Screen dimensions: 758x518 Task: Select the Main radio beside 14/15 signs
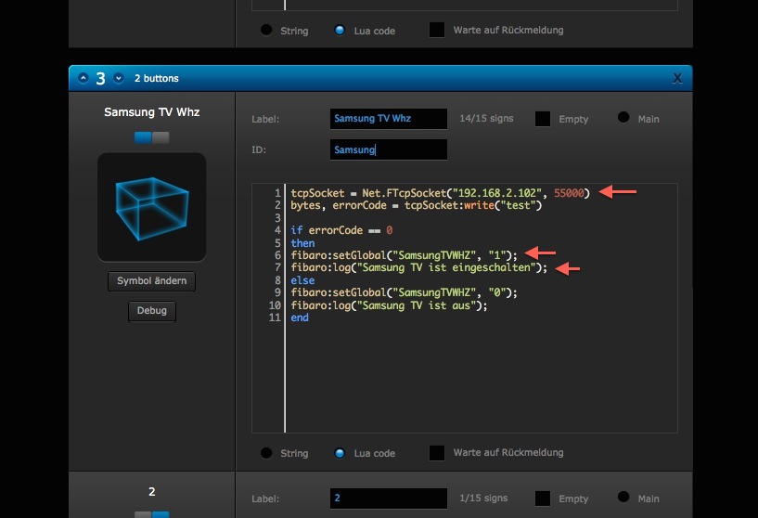623,118
